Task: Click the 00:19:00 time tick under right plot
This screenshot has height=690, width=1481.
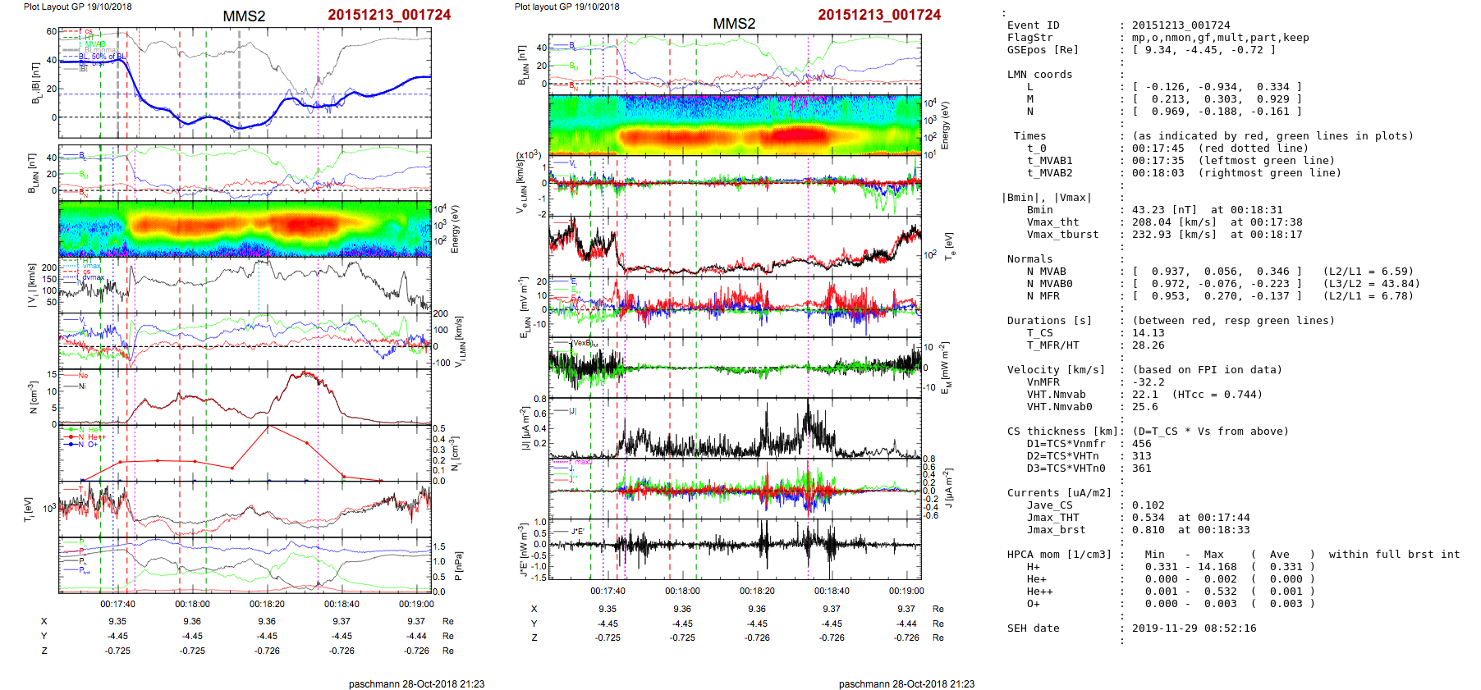Action: click(x=906, y=591)
